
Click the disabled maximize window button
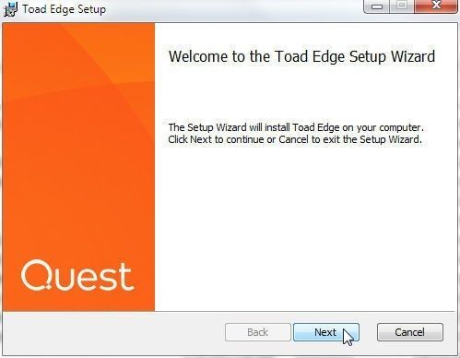pos(402,6)
